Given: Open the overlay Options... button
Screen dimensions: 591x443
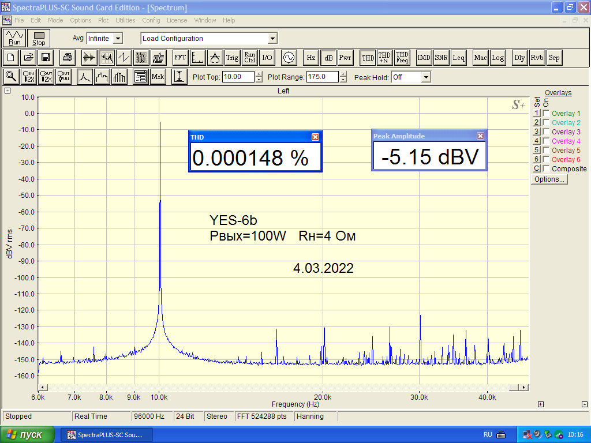Looking at the screenshot, I should tap(549, 179).
